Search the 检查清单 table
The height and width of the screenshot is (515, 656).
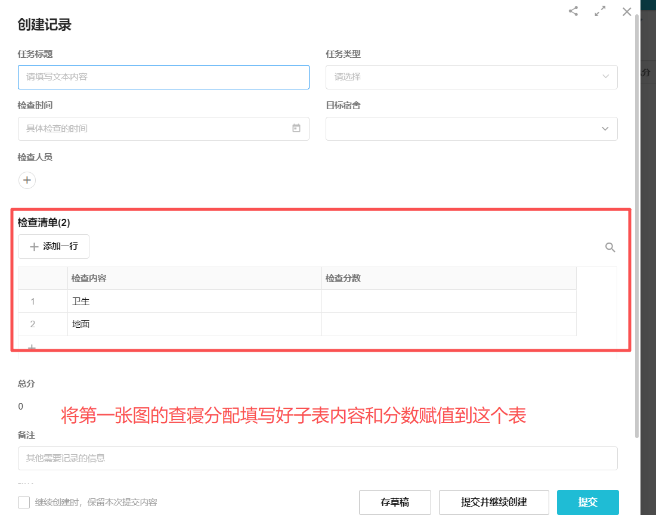610,247
